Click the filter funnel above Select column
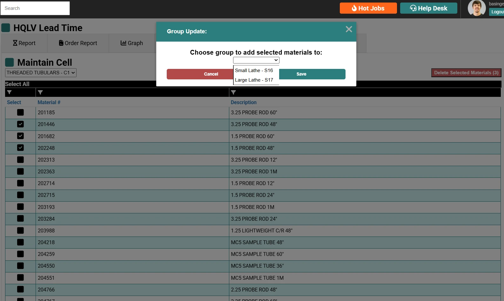This screenshot has height=301, width=504. coord(10,92)
